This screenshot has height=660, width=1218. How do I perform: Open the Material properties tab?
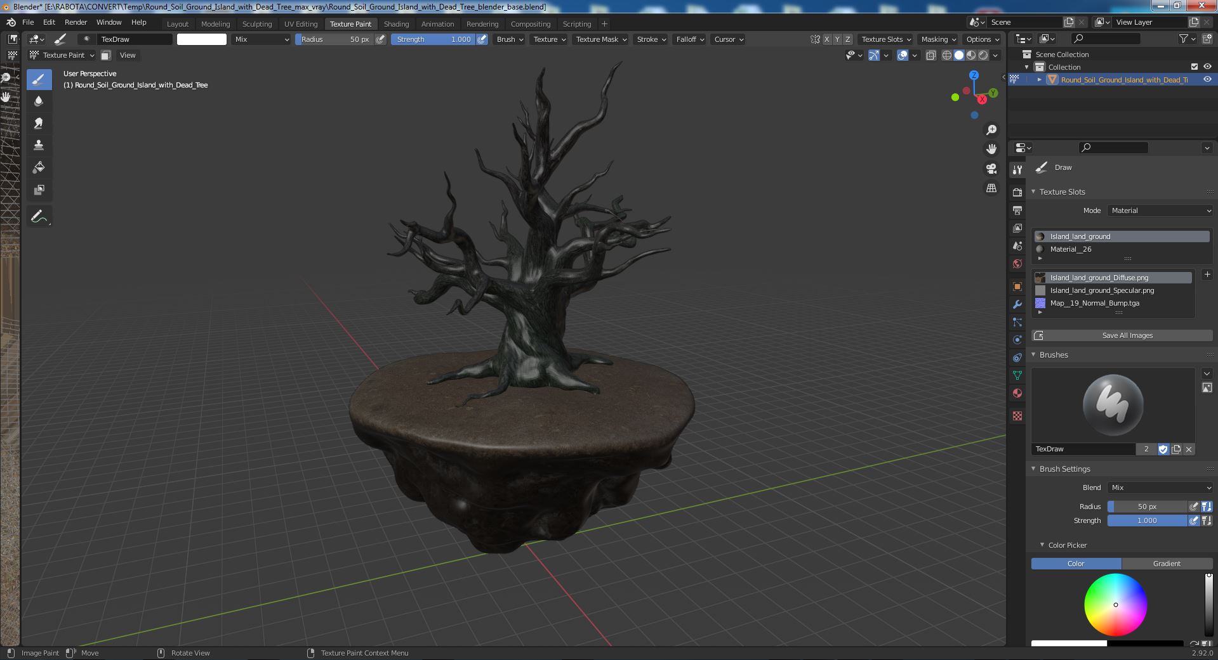[1017, 393]
